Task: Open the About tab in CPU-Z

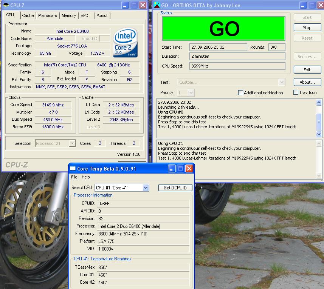Action: [x=102, y=15]
